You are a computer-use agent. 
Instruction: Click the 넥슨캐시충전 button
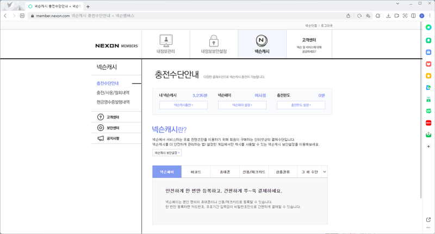tap(183, 105)
